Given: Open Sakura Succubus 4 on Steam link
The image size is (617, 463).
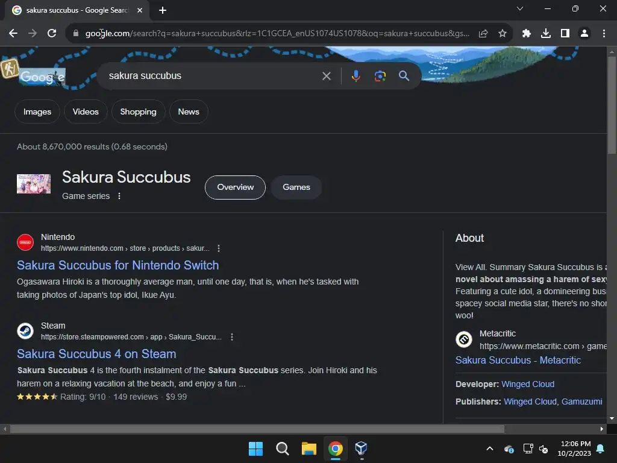Looking at the screenshot, I should pos(96,354).
